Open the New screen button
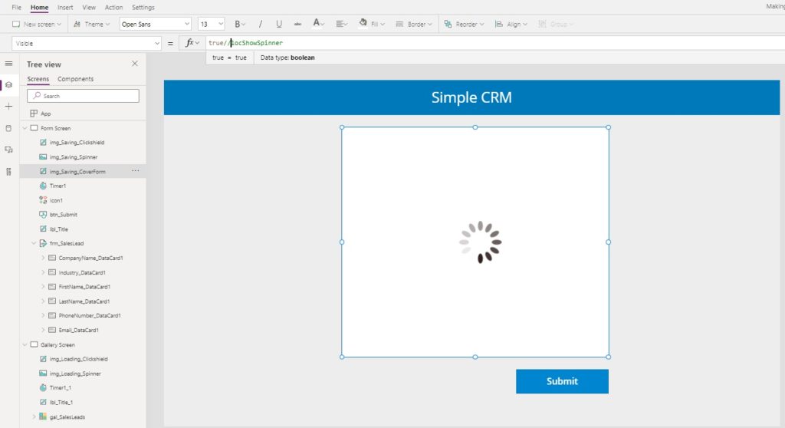 click(x=37, y=24)
